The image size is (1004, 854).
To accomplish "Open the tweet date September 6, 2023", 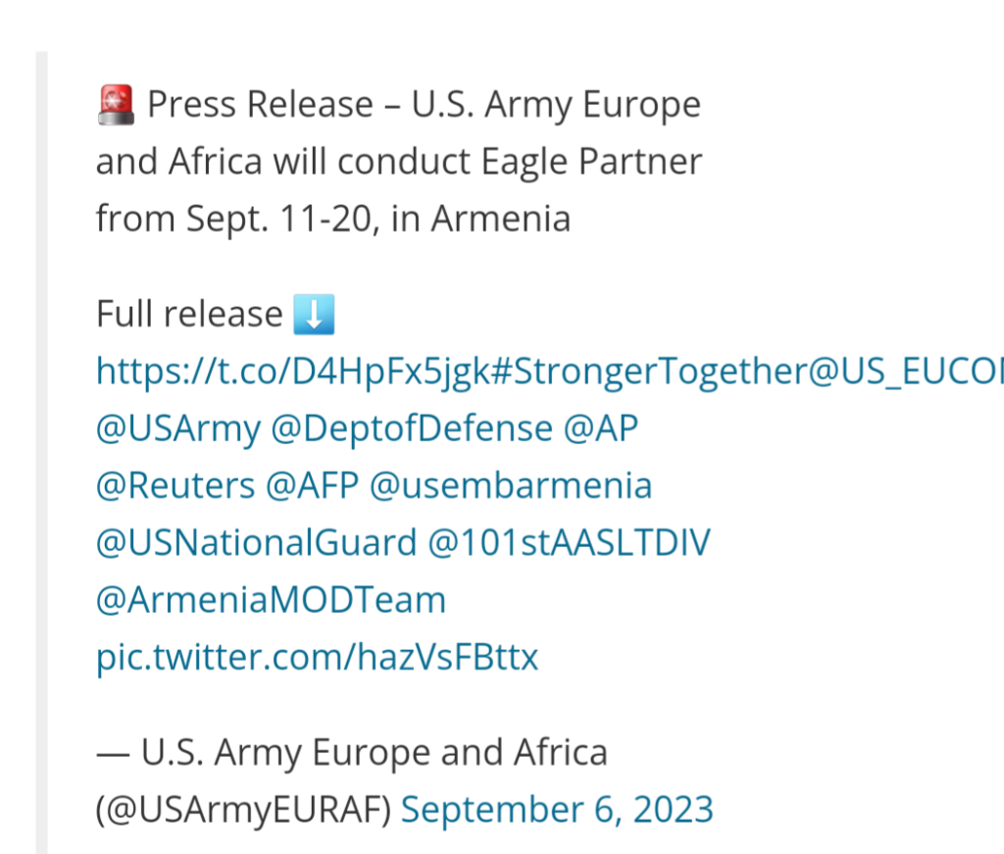I will pyautogui.click(x=557, y=809).
